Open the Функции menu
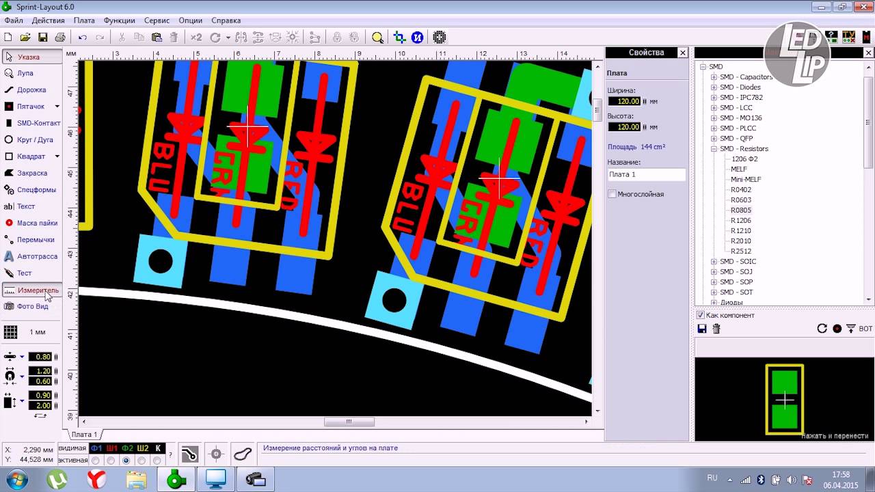 click(x=120, y=20)
